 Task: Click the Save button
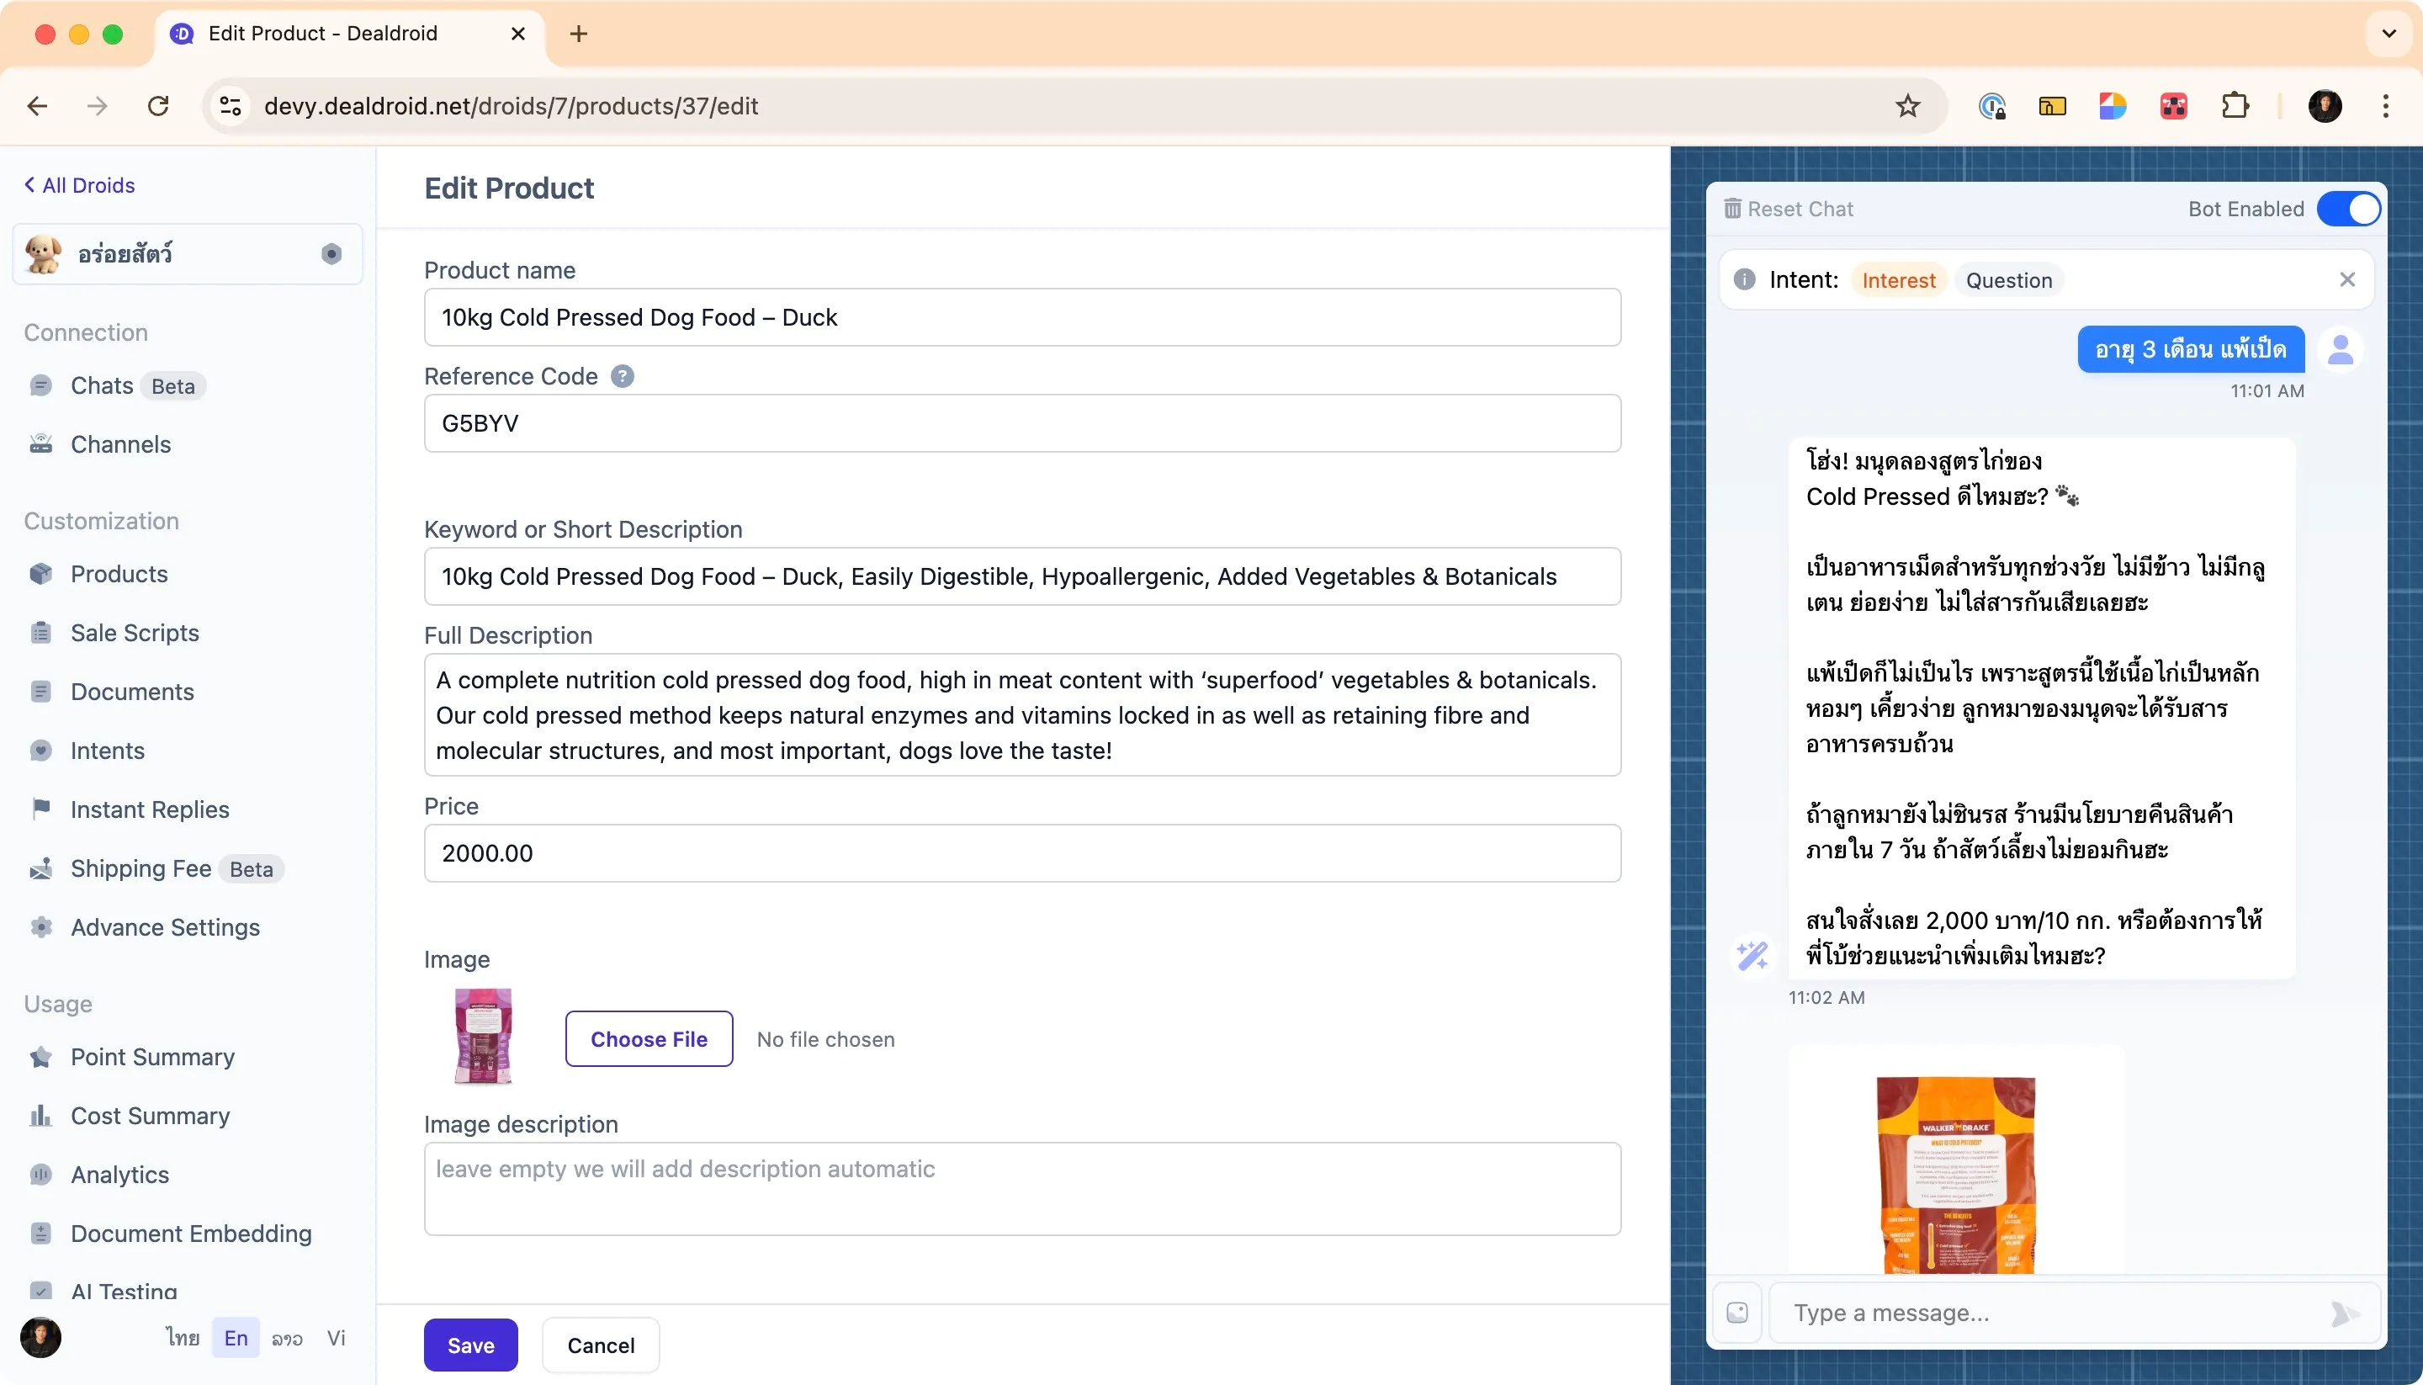point(469,1344)
